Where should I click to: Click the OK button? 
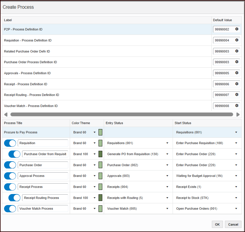[x=217, y=224]
